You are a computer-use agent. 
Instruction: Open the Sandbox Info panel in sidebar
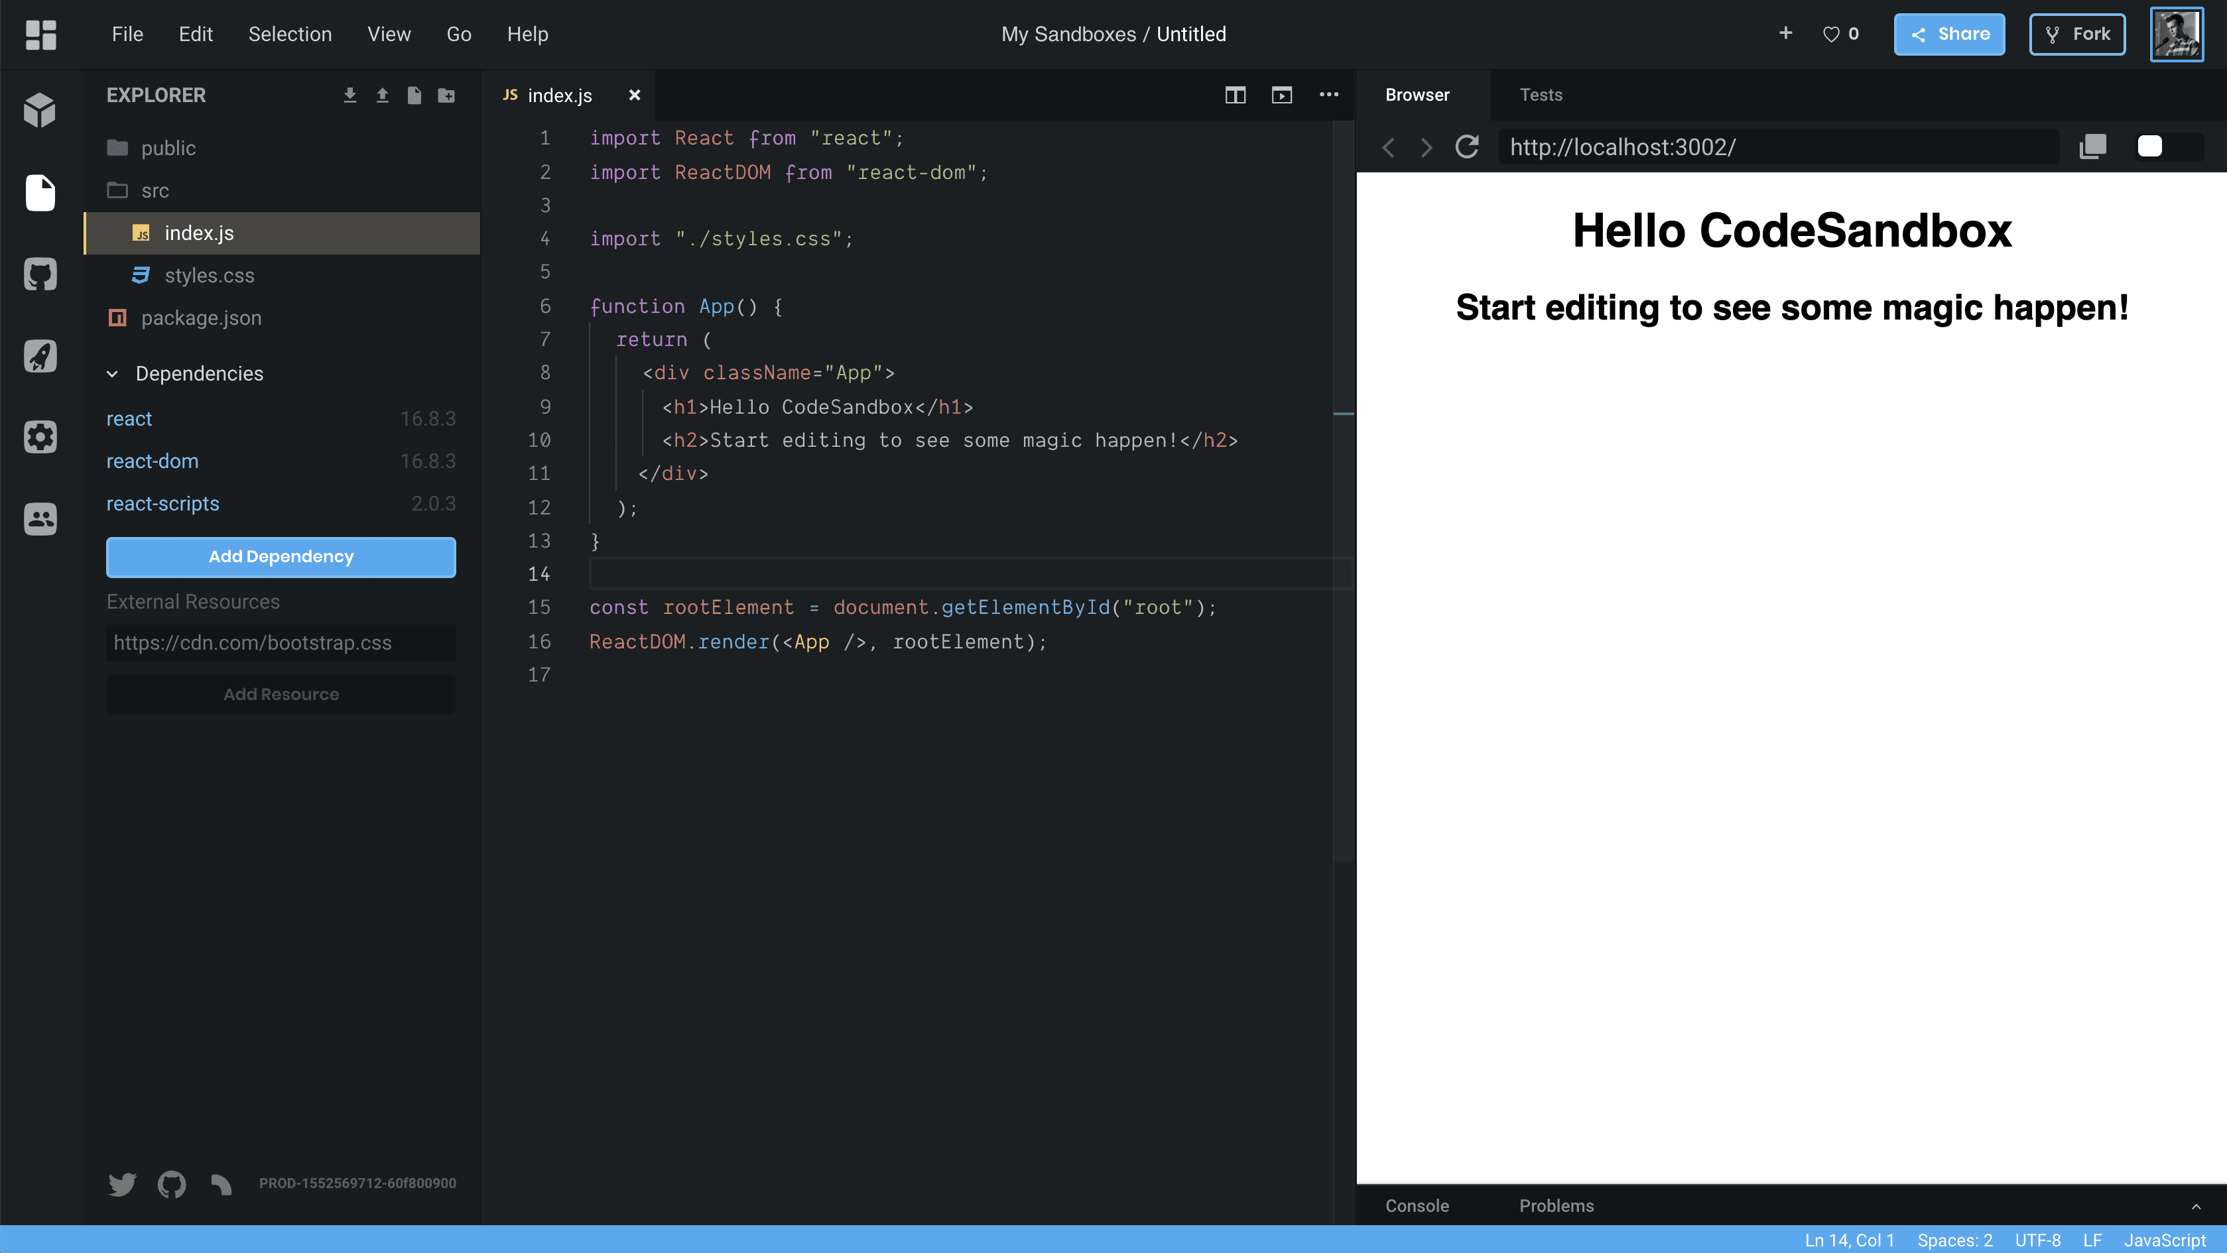[40, 109]
